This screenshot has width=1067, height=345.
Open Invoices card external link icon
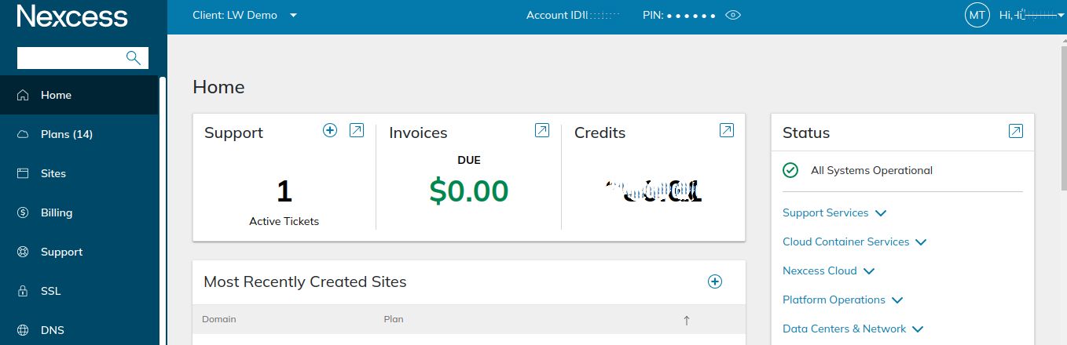point(542,130)
